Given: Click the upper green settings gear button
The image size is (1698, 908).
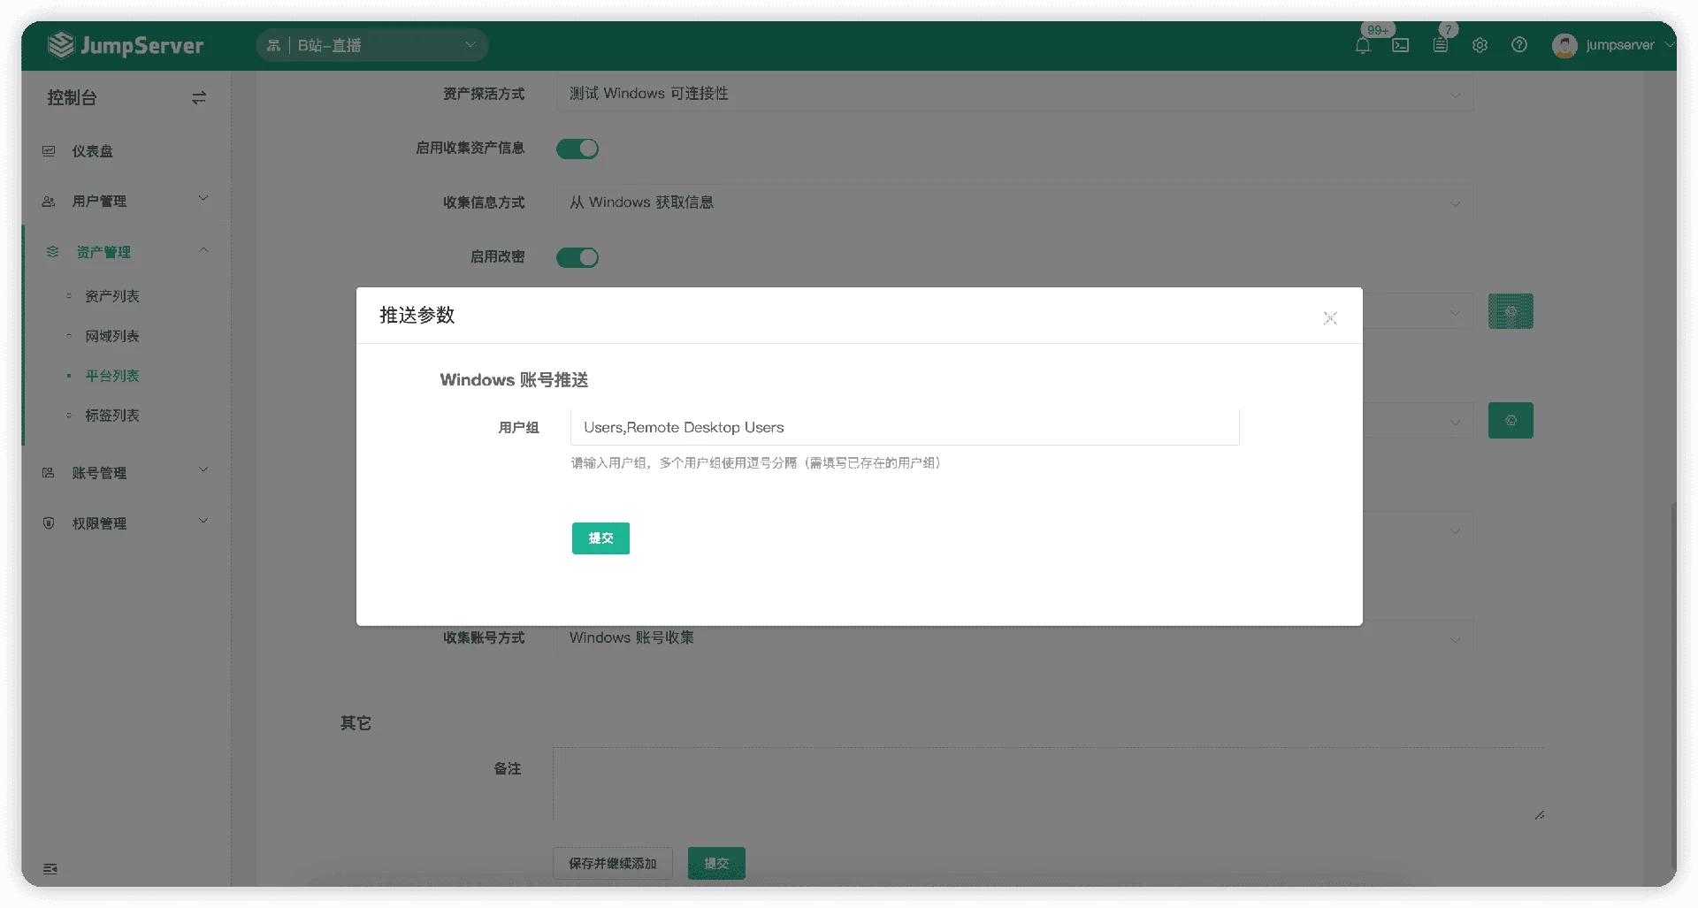Looking at the screenshot, I should 1511,311.
